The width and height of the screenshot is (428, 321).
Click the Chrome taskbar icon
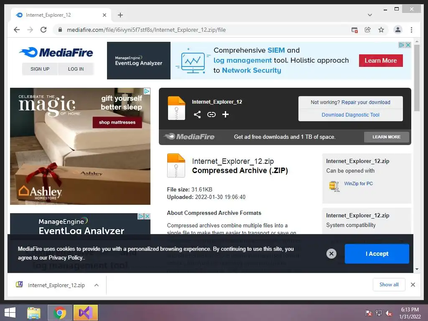(x=60, y=313)
